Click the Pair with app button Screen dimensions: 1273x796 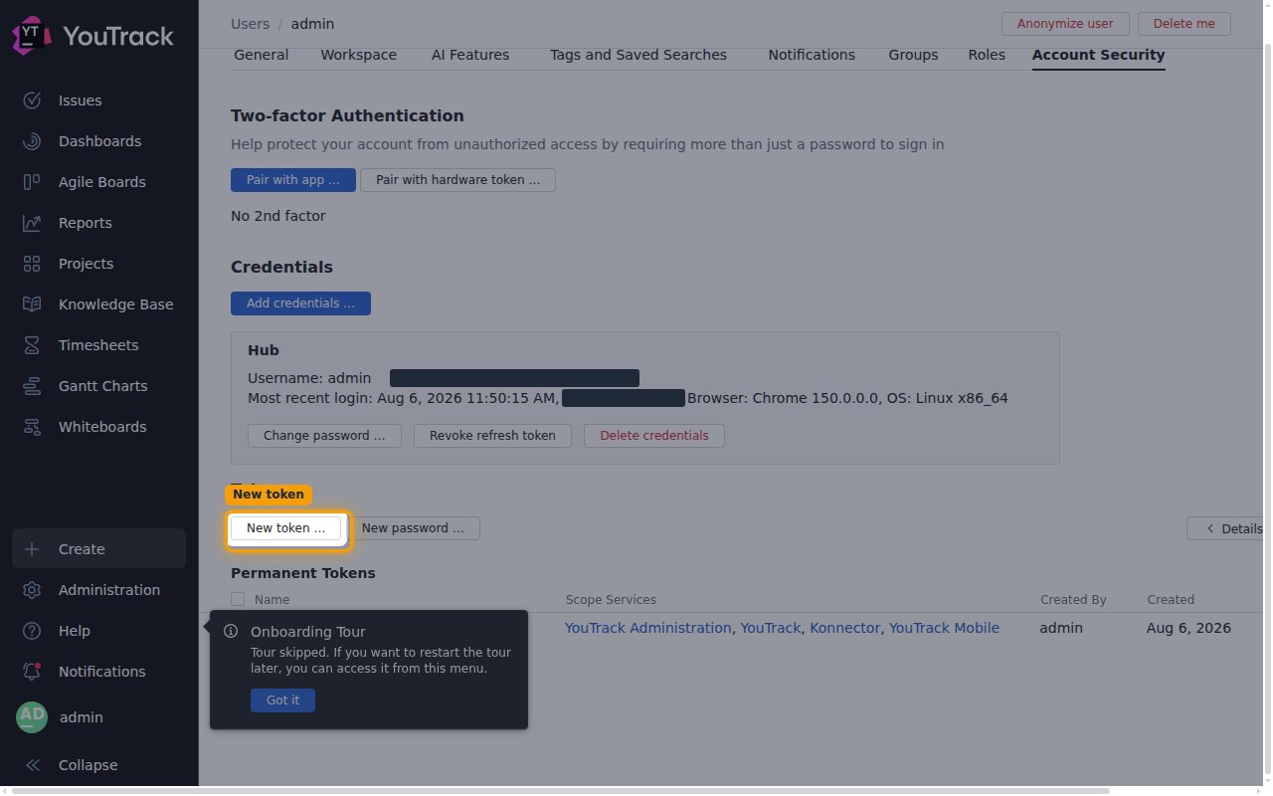pyautogui.click(x=293, y=180)
